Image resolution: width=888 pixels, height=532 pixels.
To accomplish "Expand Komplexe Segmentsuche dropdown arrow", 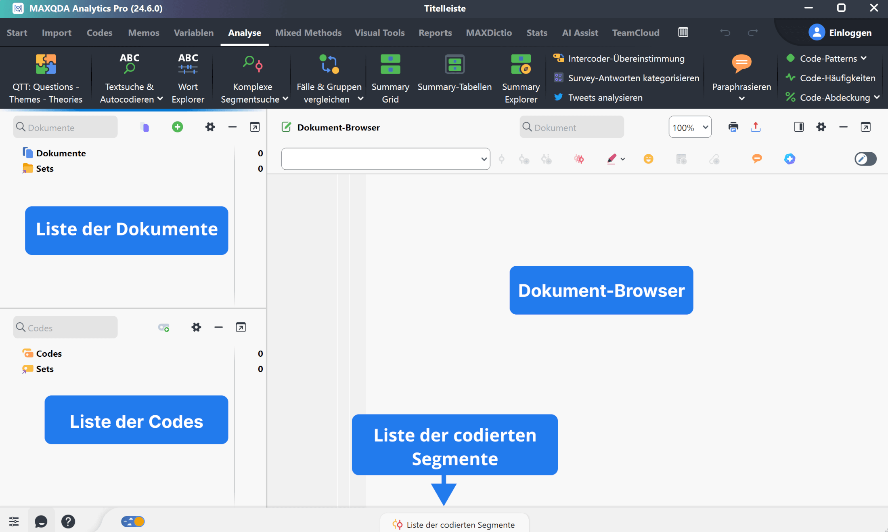I will tap(285, 99).
